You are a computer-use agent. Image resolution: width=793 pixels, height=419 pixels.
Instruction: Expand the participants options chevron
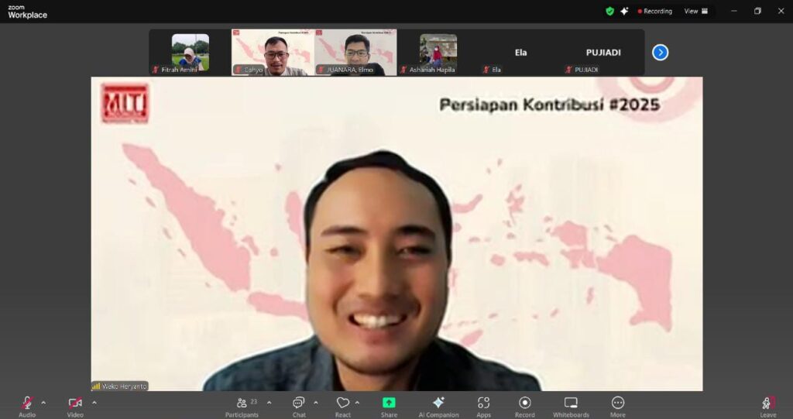point(269,402)
